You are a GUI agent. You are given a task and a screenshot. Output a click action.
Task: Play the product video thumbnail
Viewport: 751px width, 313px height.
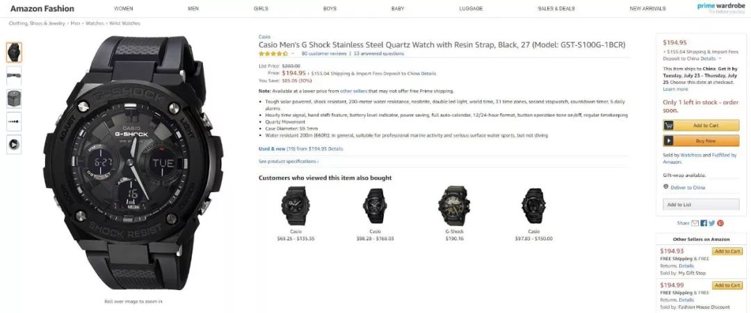pyautogui.click(x=14, y=144)
